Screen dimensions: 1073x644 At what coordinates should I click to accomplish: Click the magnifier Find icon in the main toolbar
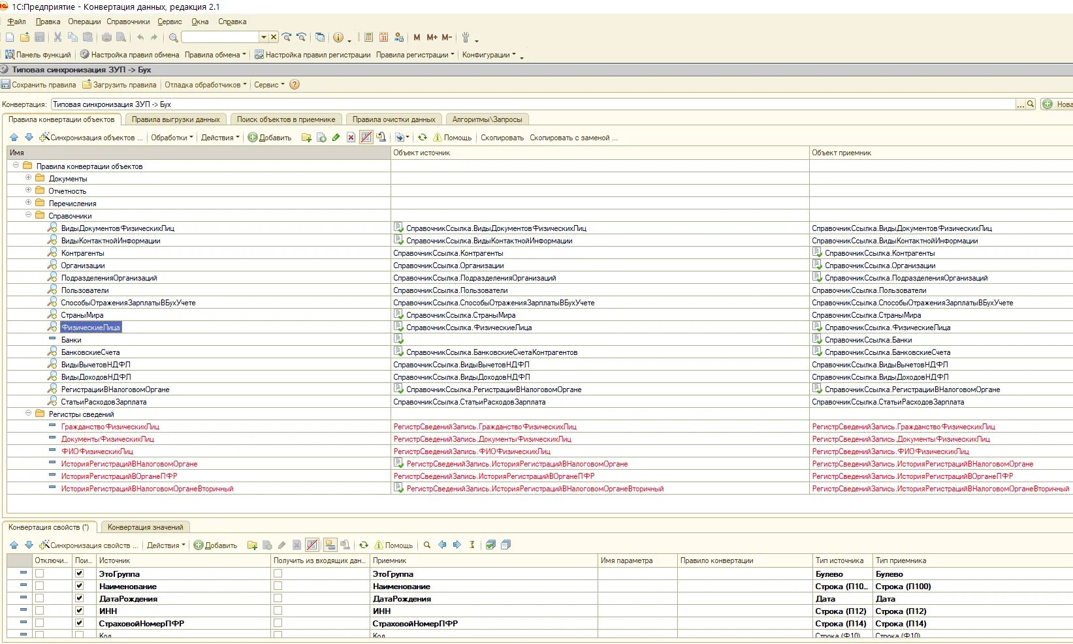tap(174, 37)
